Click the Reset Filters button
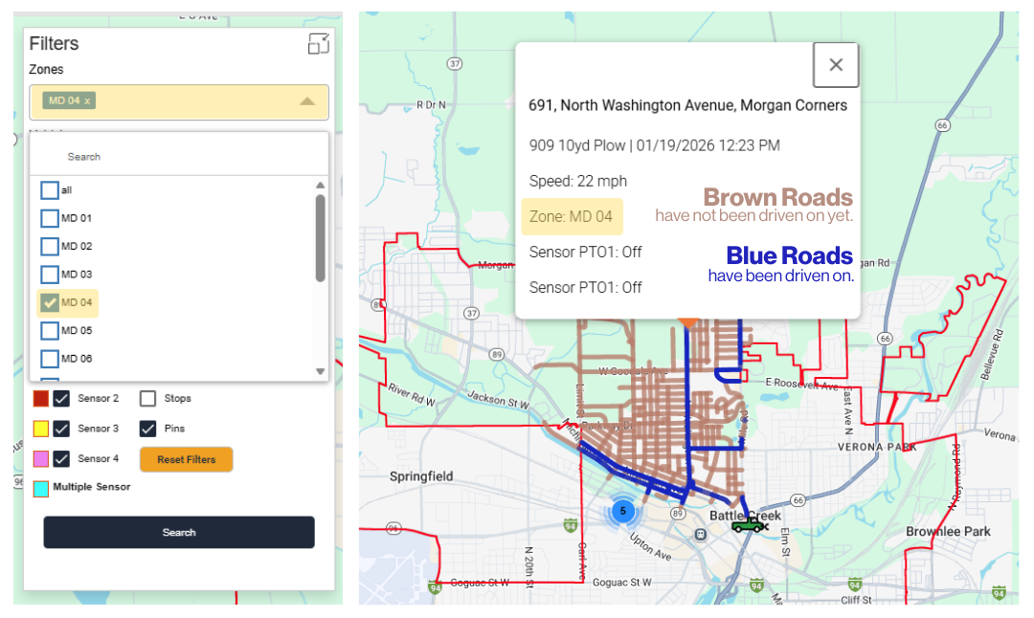Image resolution: width=1034 pixels, height=618 pixels. 186,460
